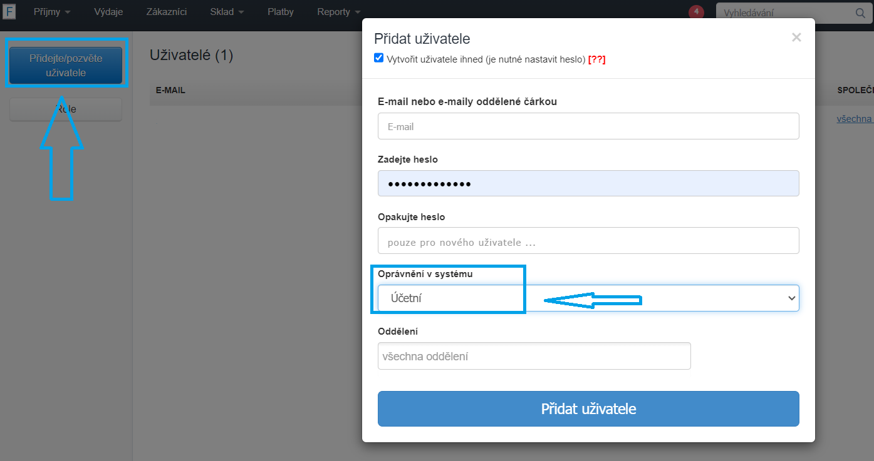Click the Role sidebar button

[x=66, y=109]
